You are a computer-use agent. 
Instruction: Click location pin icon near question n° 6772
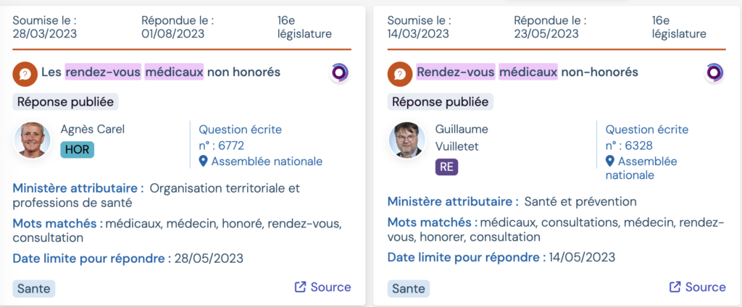[203, 161]
